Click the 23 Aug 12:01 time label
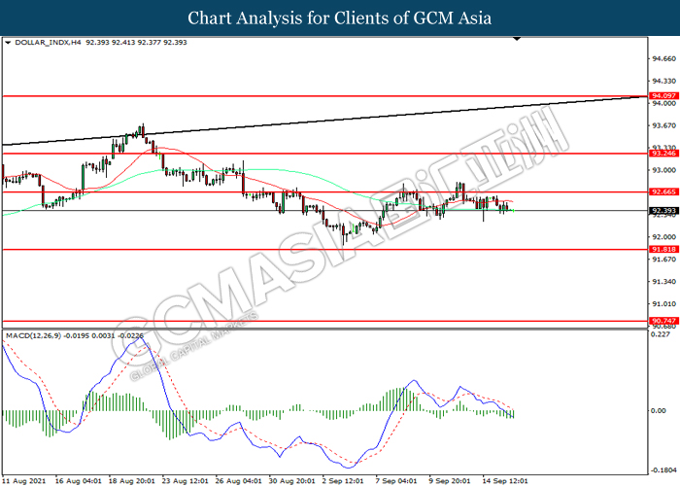Viewport: 680px width, 486px height. click(x=186, y=481)
